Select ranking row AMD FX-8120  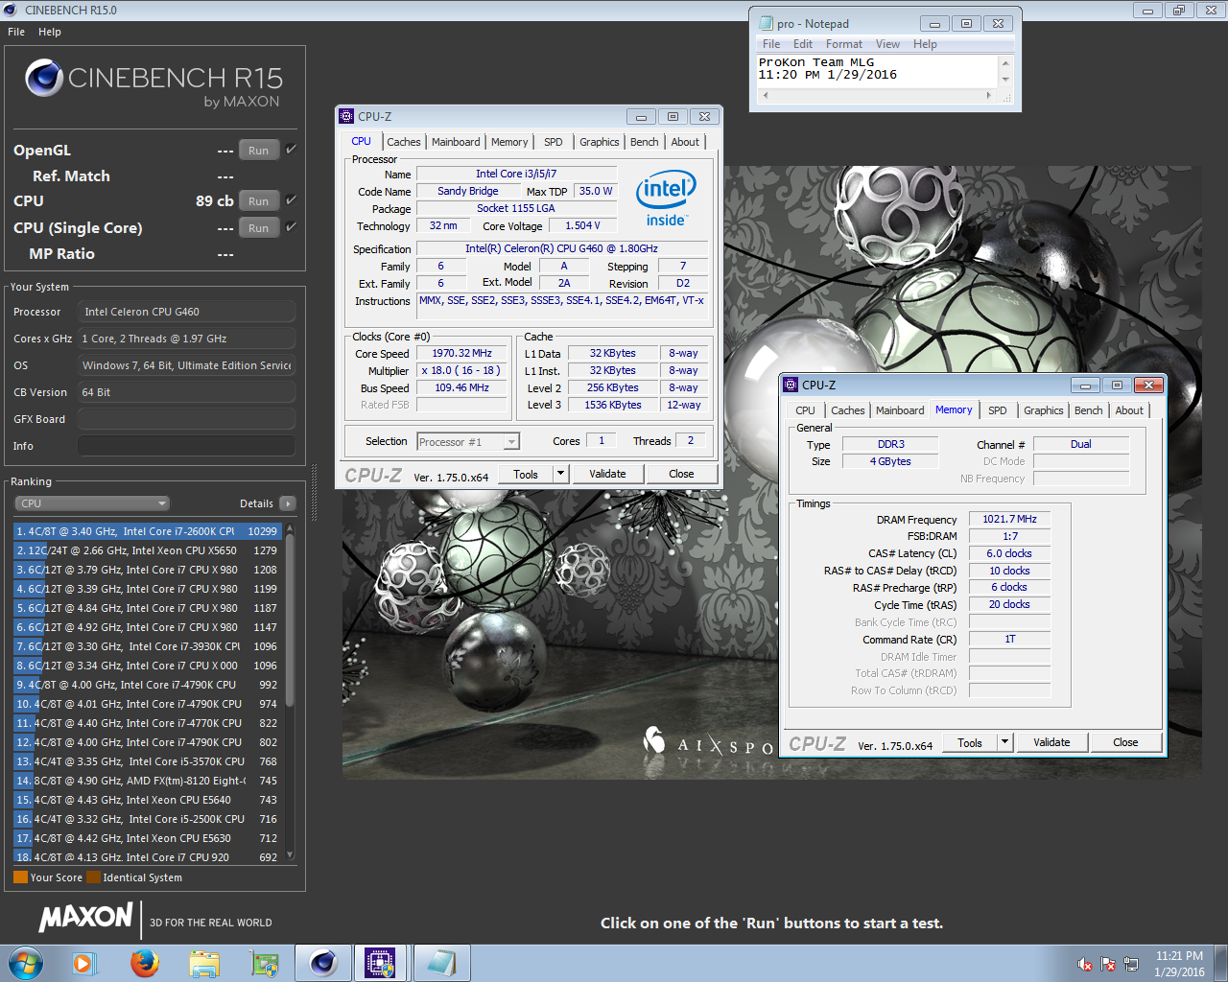(148, 781)
